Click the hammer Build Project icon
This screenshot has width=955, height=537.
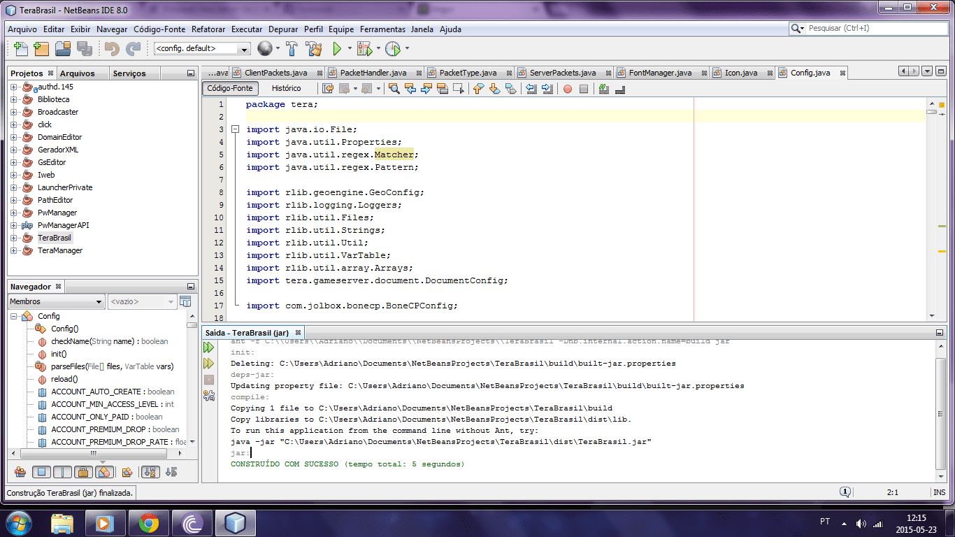[293, 49]
